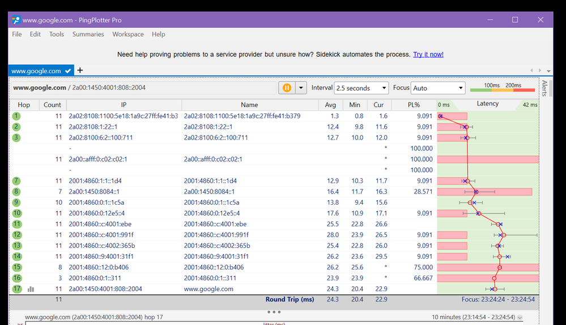Expand the Alerts side panel
Viewport: 566px width, 325px height.
[x=544, y=88]
